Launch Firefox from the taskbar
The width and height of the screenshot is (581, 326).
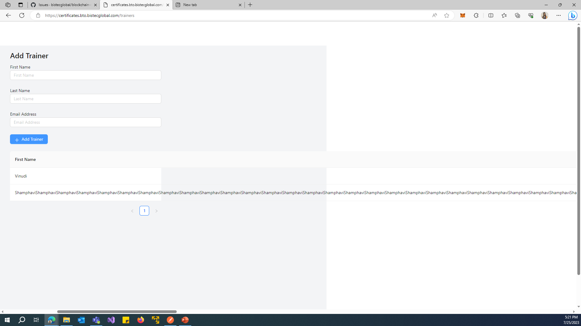pos(141,320)
